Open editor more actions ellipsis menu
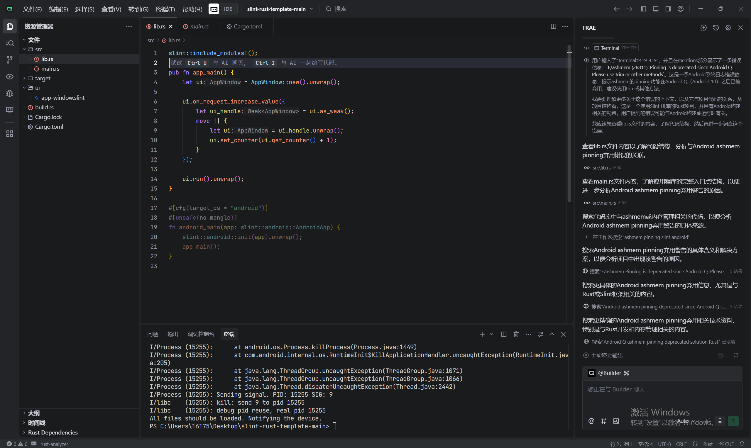Image resolution: width=751 pixels, height=448 pixels. tap(565, 27)
